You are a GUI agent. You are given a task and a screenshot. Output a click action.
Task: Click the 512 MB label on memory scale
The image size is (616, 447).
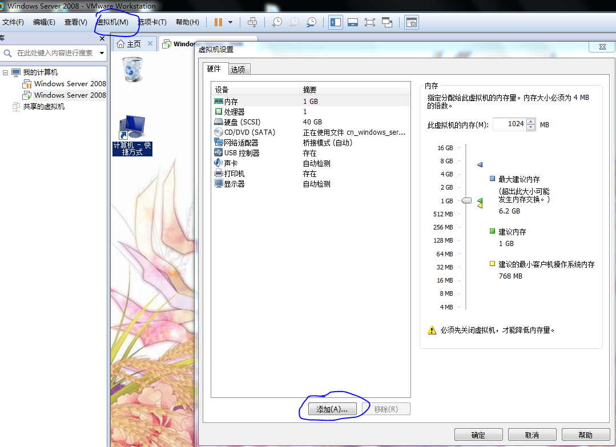click(443, 214)
